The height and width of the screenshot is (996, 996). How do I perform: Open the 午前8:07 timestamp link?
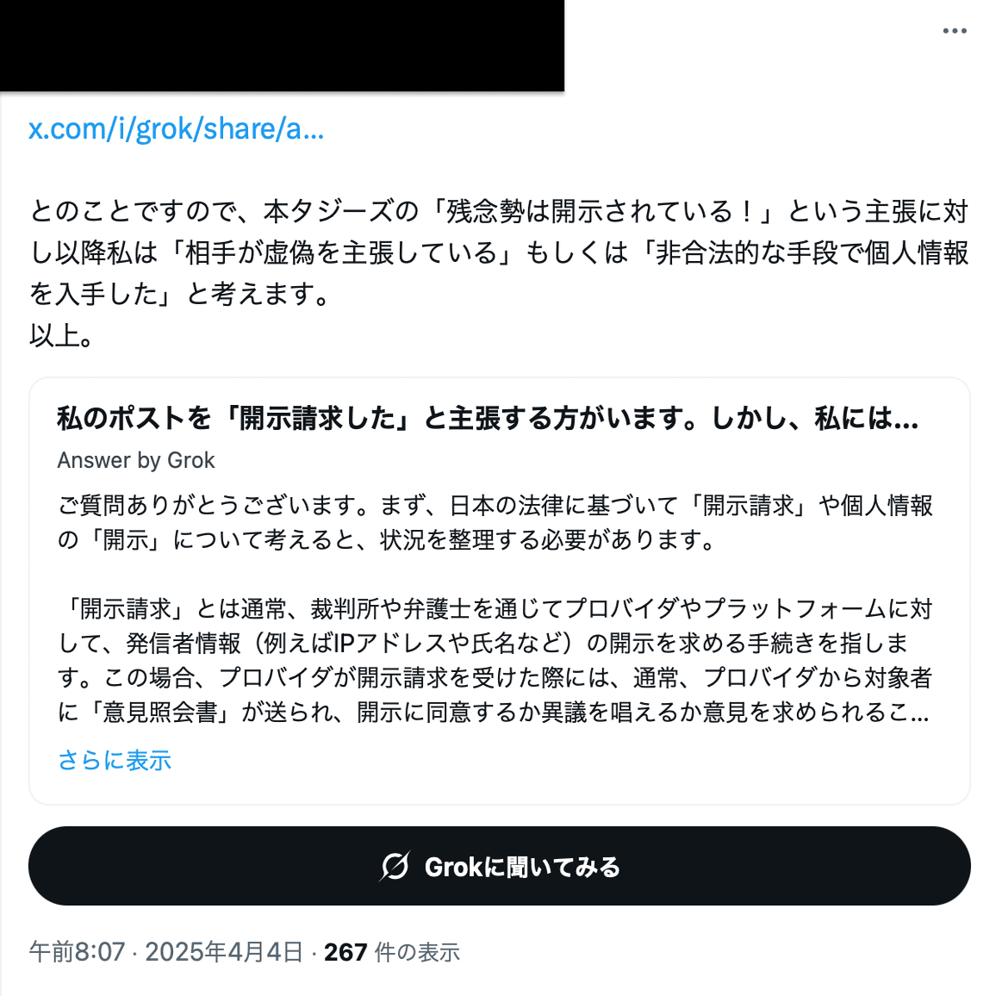(x=77, y=951)
